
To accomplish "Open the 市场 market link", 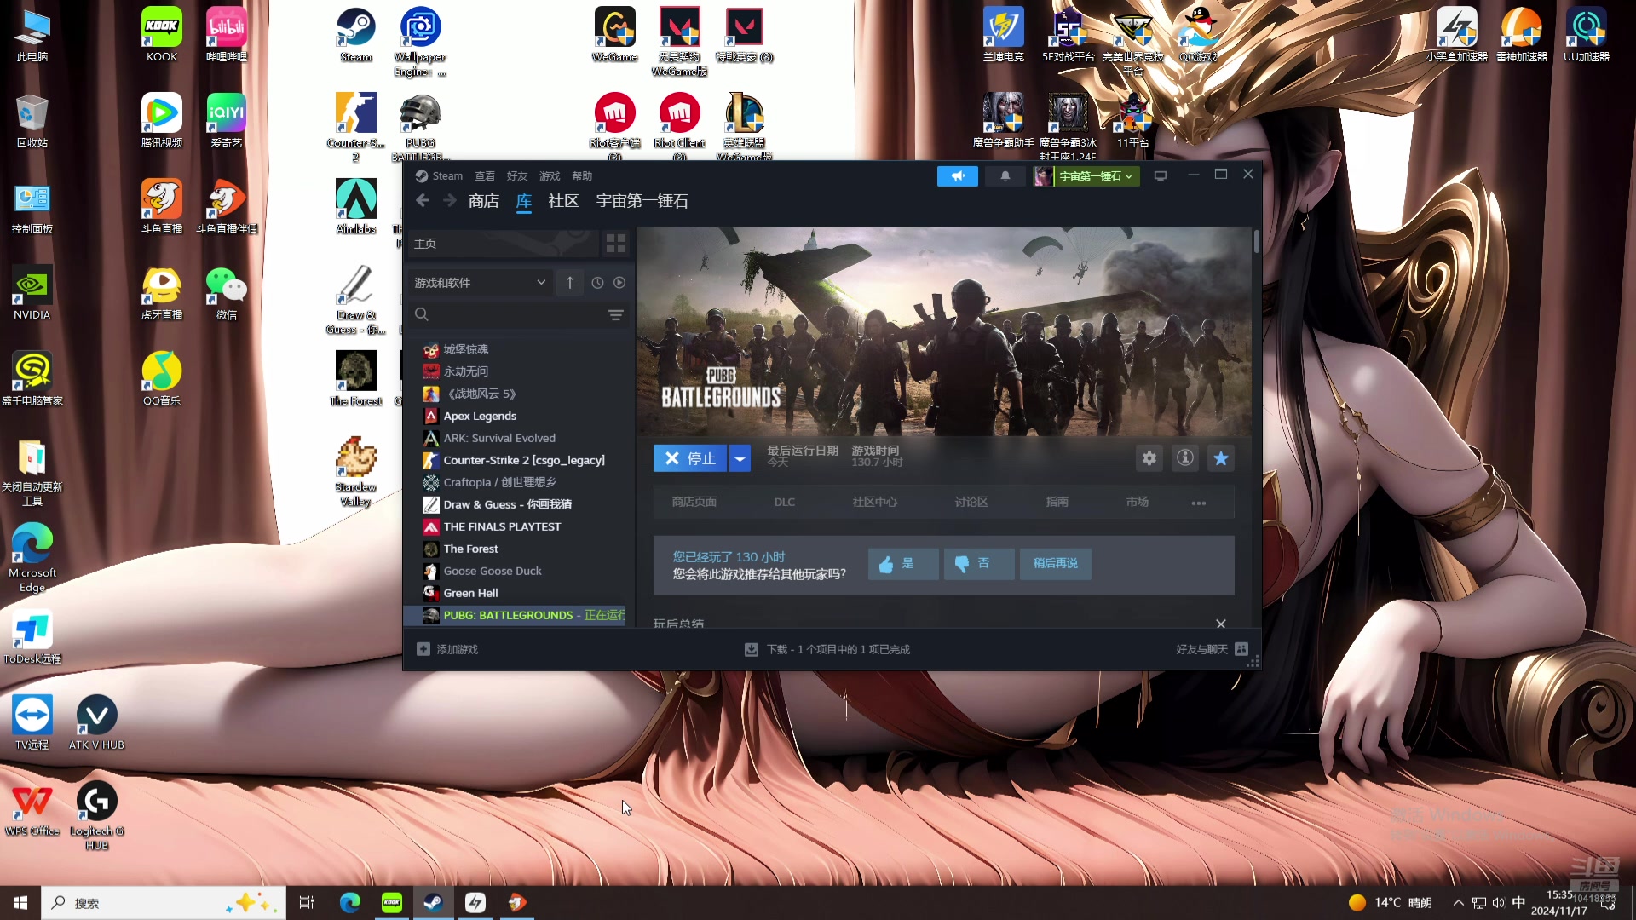I will pyautogui.click(x=1137, y=503).
